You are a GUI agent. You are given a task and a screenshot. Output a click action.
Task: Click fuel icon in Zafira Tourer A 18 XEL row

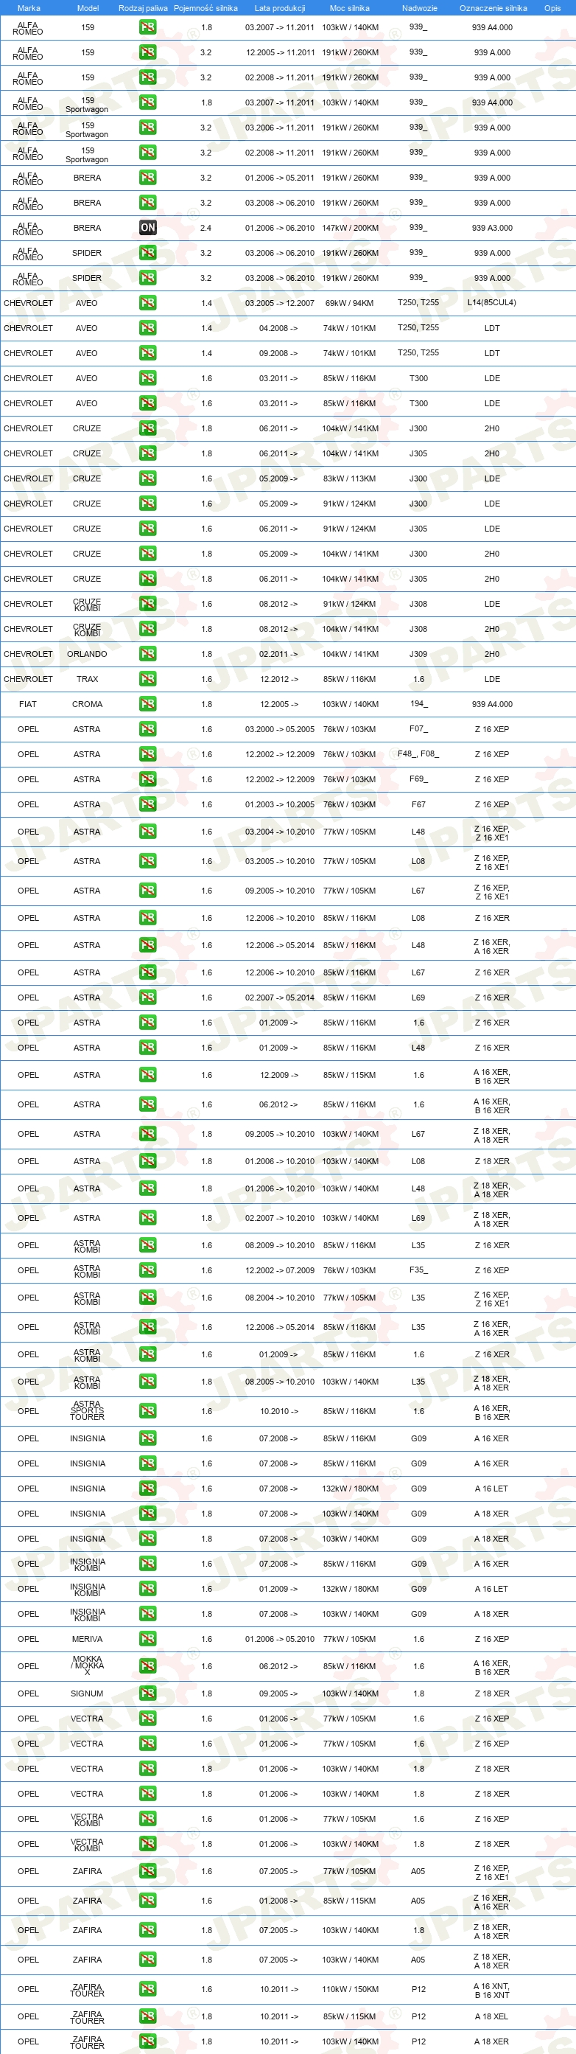147,2016
